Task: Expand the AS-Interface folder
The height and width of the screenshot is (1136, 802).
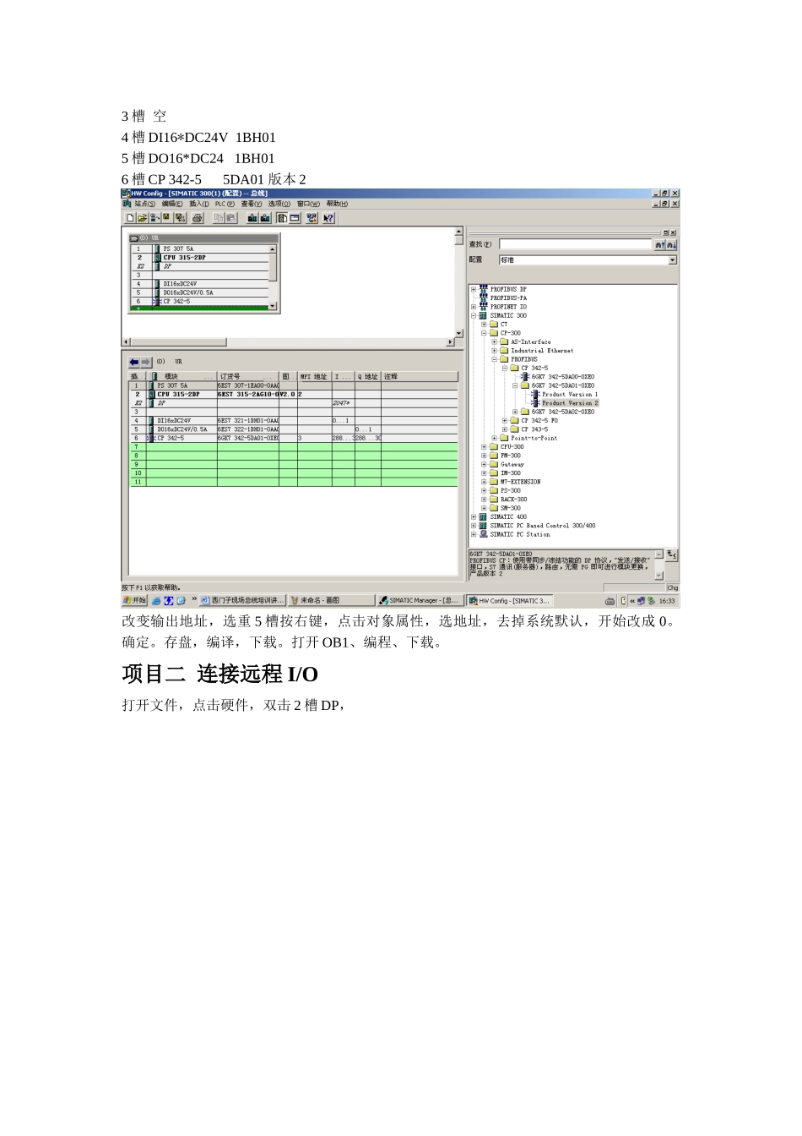Action: [x=494, y=342]
